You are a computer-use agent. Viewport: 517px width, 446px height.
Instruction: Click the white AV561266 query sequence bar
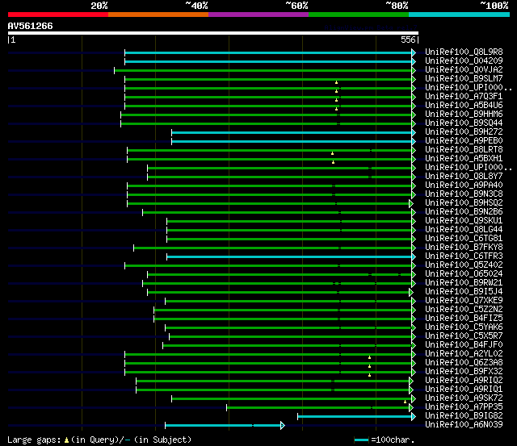pos(213,33)
